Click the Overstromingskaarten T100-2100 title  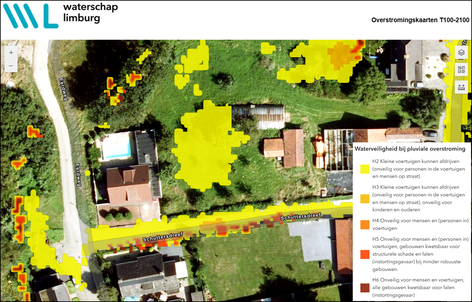point(420,20)
